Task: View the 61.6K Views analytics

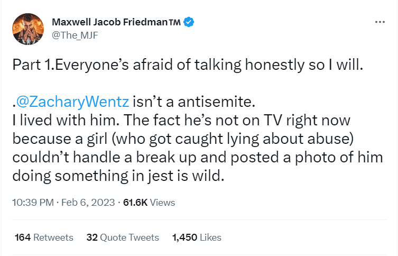Action: [149, 202]
